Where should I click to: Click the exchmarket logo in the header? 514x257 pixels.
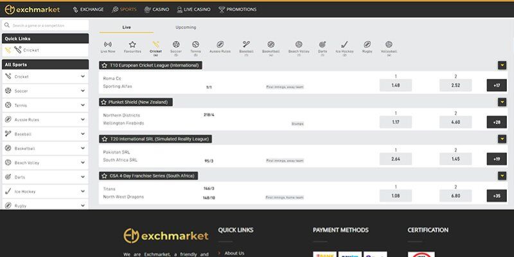pos(32,10)
